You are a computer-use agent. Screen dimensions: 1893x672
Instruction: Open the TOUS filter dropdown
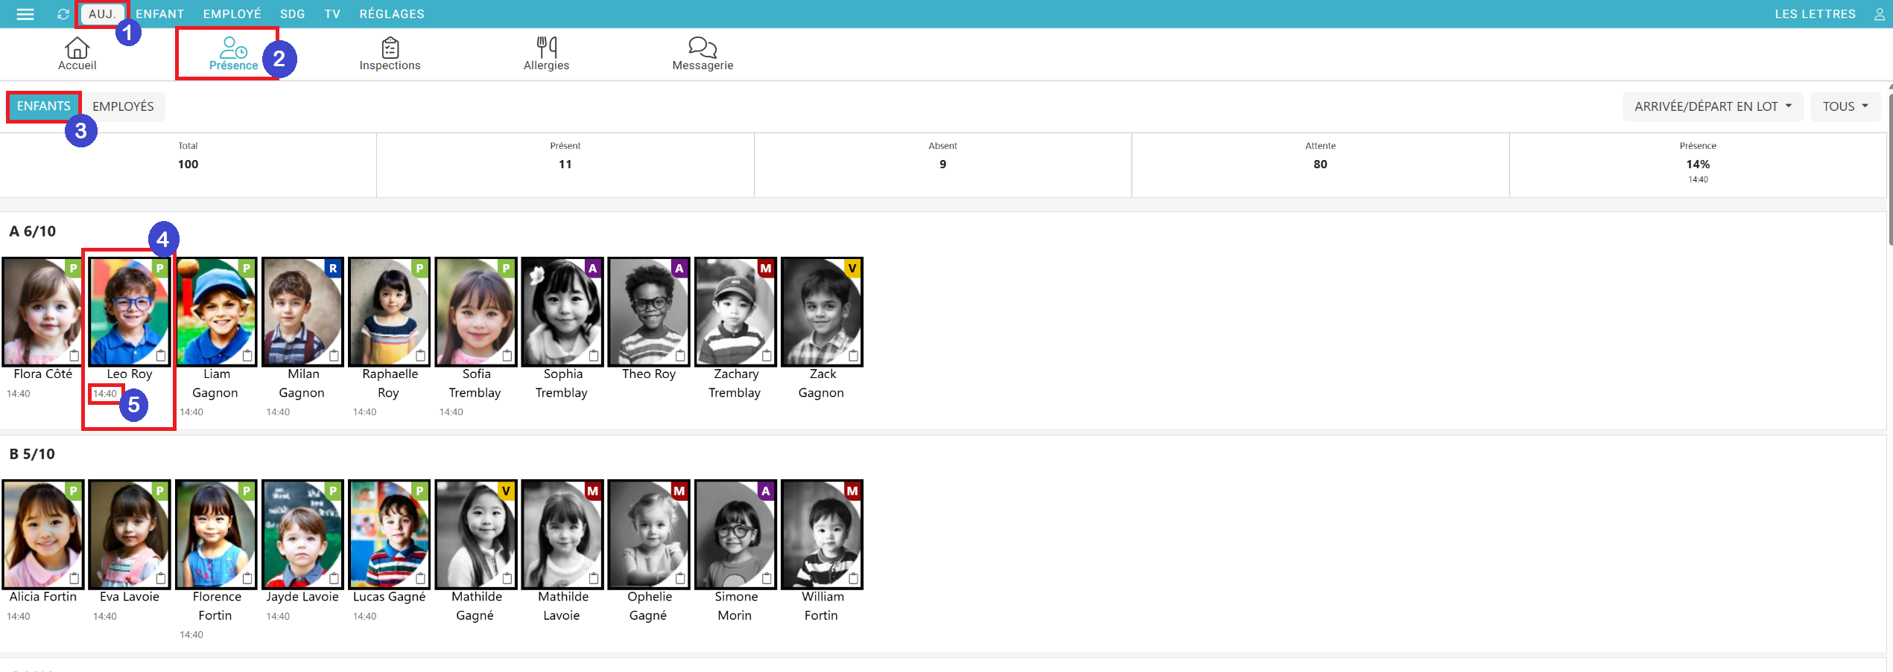[x=1845, y=106]
